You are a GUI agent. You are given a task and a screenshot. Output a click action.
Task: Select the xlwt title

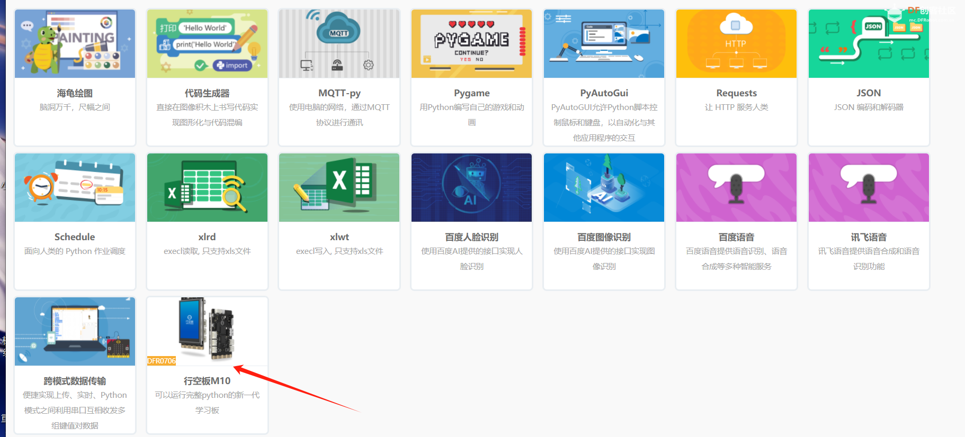pyautogui.click(x=339, y=237)
